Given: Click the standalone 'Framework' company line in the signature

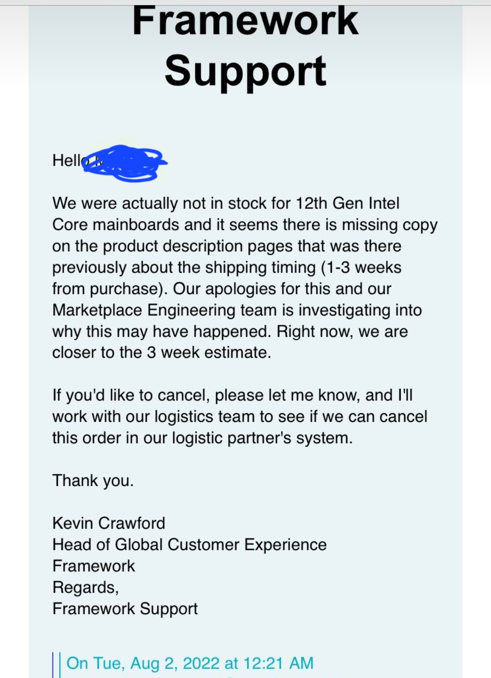Looking at the screenshot, I should (x=94, y=566).
